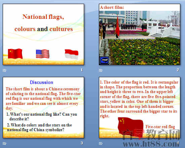Click the animation star icon under slide 2

click(101, 70)
